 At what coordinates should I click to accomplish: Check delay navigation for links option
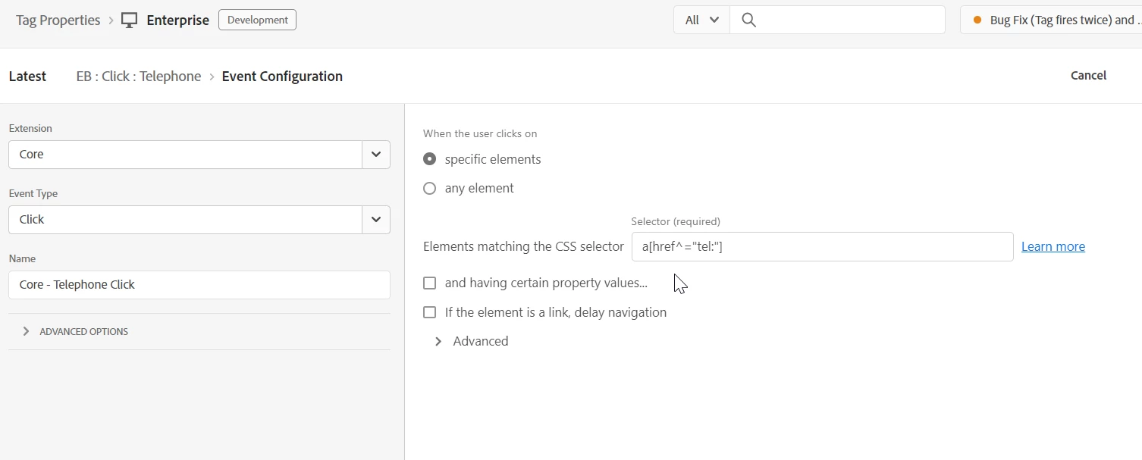(x=430, y=312)
